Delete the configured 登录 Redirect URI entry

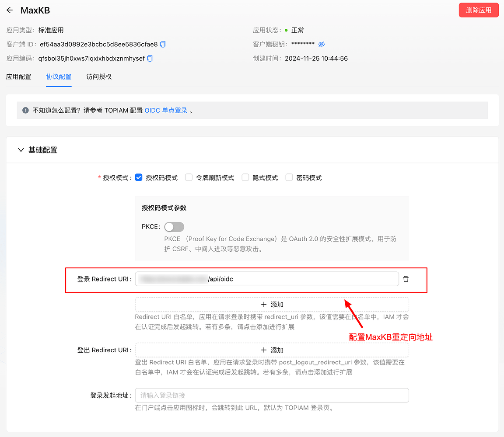[x=406, y=278]
